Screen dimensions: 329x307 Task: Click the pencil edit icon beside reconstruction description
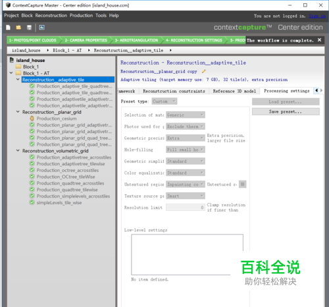click(204, 71)
